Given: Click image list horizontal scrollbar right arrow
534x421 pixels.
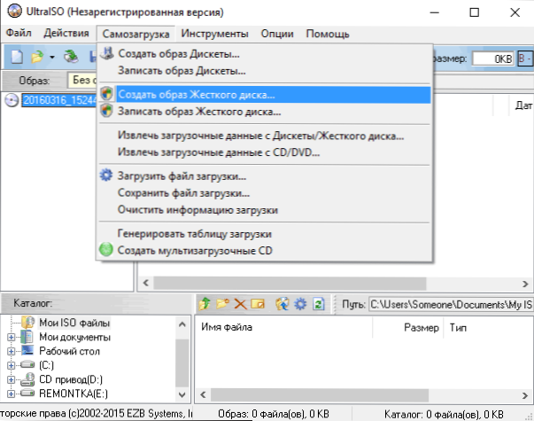Looking at the screenshot, I should pyautogui.click(x=525, y=284).
